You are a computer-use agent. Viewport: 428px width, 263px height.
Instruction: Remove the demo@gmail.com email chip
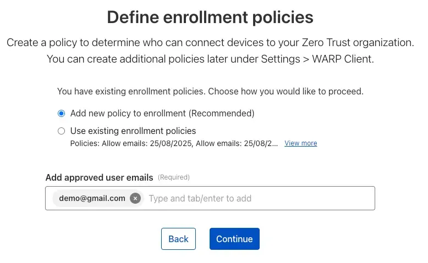[x=135, y=198]
